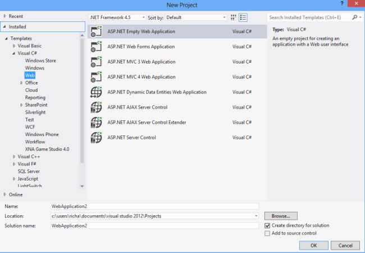Click the help question mark icon
The height and width of the screenshot is (253, 365).
[x=342, y=3]
